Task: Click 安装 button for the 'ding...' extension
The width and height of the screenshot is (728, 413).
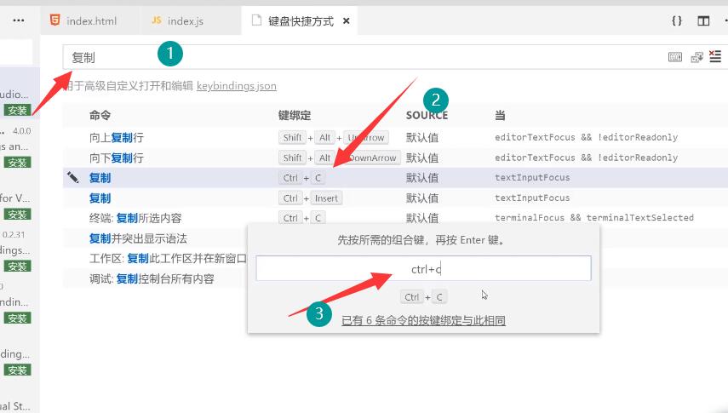Action: click(x=18, y=370)
